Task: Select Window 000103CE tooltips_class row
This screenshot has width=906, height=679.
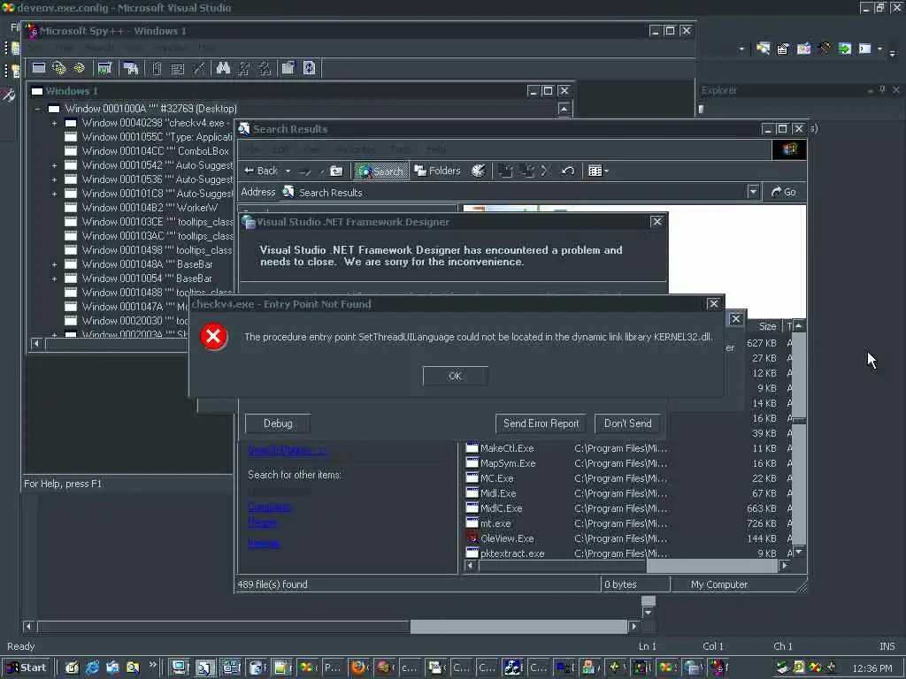Action: (x=149, y=222)
